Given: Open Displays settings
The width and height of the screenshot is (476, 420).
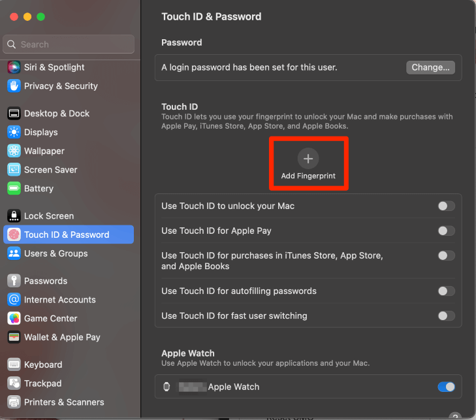Looking at the screenshot, I should click(x=40, y=132).
